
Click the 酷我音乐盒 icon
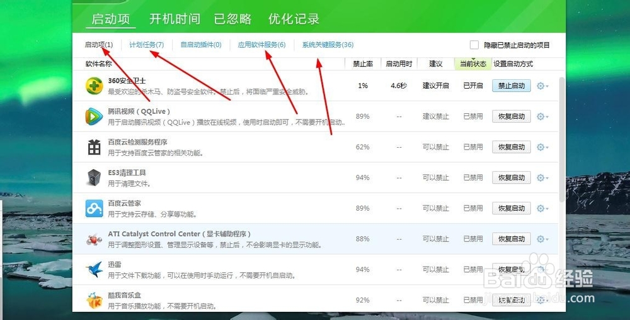[x=94, y=300]
